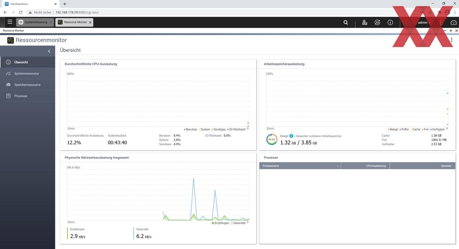
Task: Click the Nicht sicher security warning
Action: (x=40, y=12)
